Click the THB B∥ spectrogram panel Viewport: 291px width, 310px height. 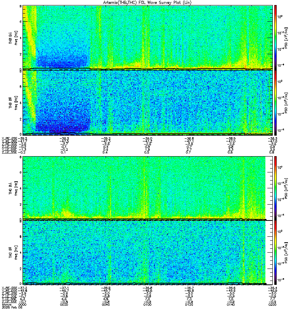point(147,103)
